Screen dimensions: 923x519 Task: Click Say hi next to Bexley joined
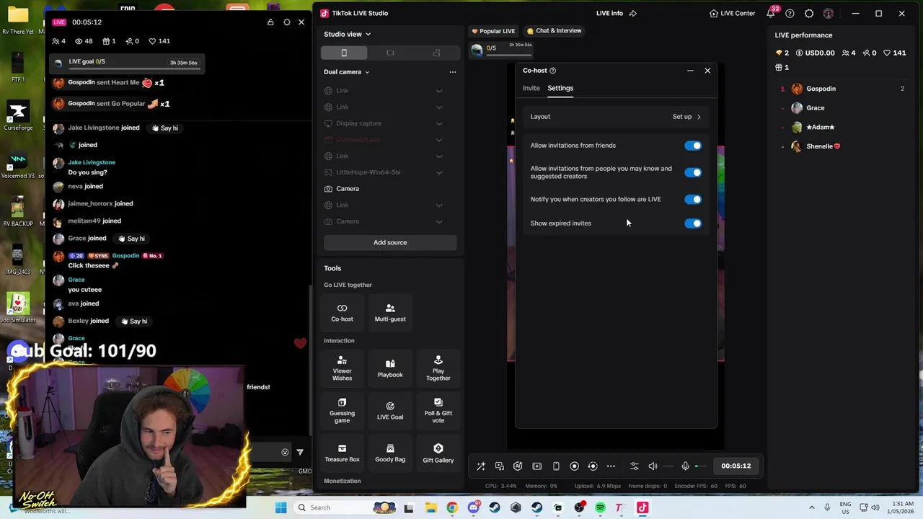(134, 321)
